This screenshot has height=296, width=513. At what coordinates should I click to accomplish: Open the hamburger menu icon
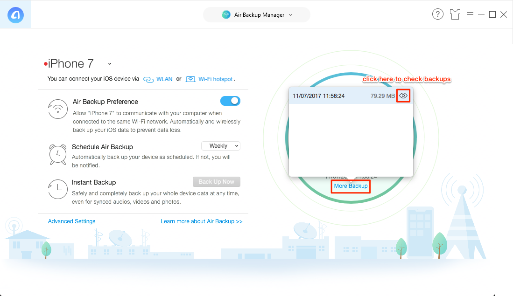pos(470,15)
